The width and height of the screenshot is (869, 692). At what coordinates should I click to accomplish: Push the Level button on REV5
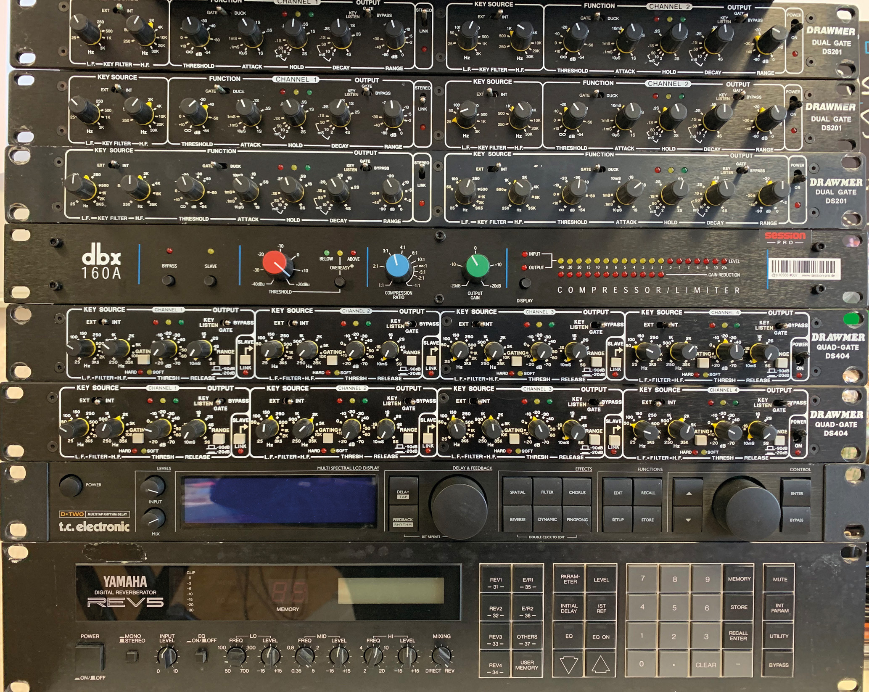pos(601,579)
